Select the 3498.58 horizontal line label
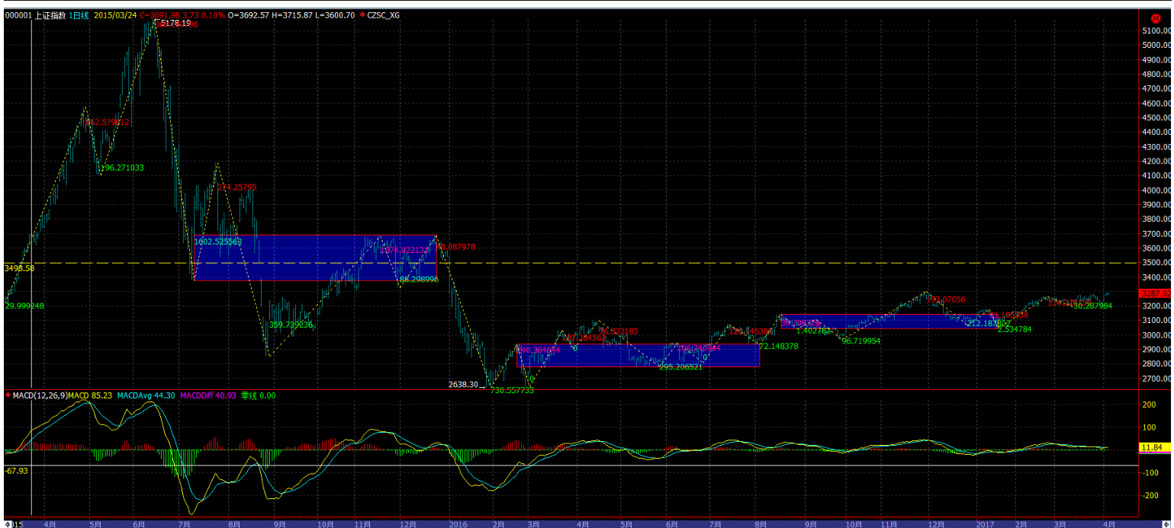This screenshot has height=528, width=1174. click(19, 268)
